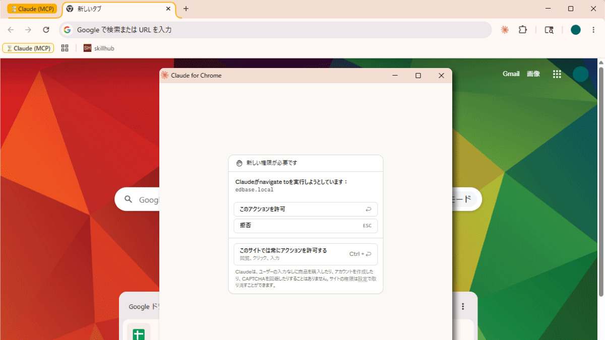Deny the request with 拒否

point(306,226)
